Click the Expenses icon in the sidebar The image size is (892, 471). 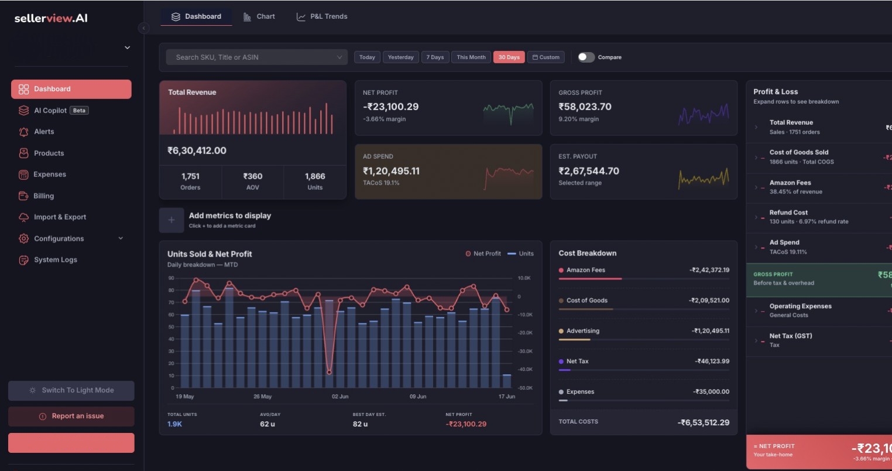pyautogui.click(x=23, y=175)
